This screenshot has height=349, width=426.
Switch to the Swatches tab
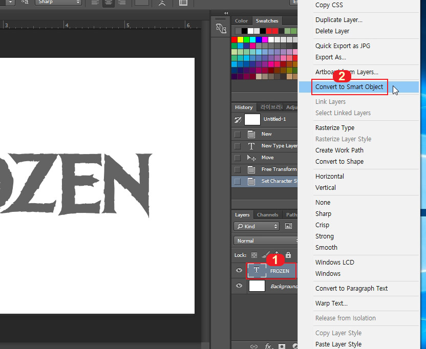267,21
